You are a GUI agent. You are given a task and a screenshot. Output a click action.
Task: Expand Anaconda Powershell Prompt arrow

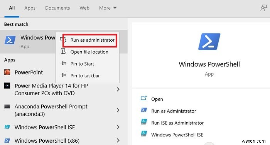point(118,110)
